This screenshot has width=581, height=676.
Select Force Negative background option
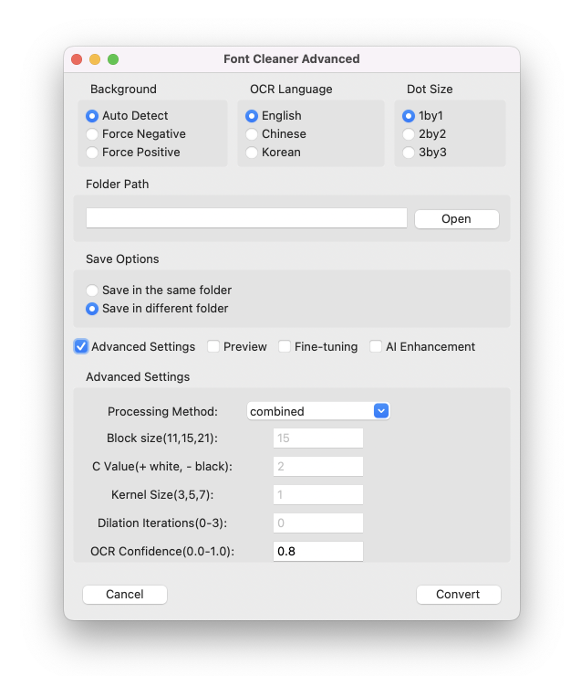[x=92, y=134]
